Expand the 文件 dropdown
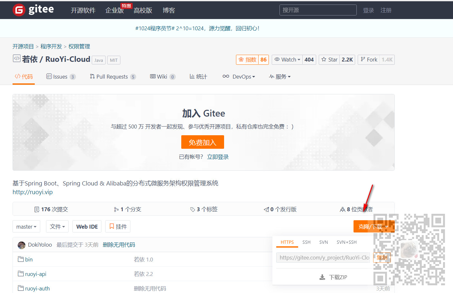Screen dimensions: 453x293 58,226
